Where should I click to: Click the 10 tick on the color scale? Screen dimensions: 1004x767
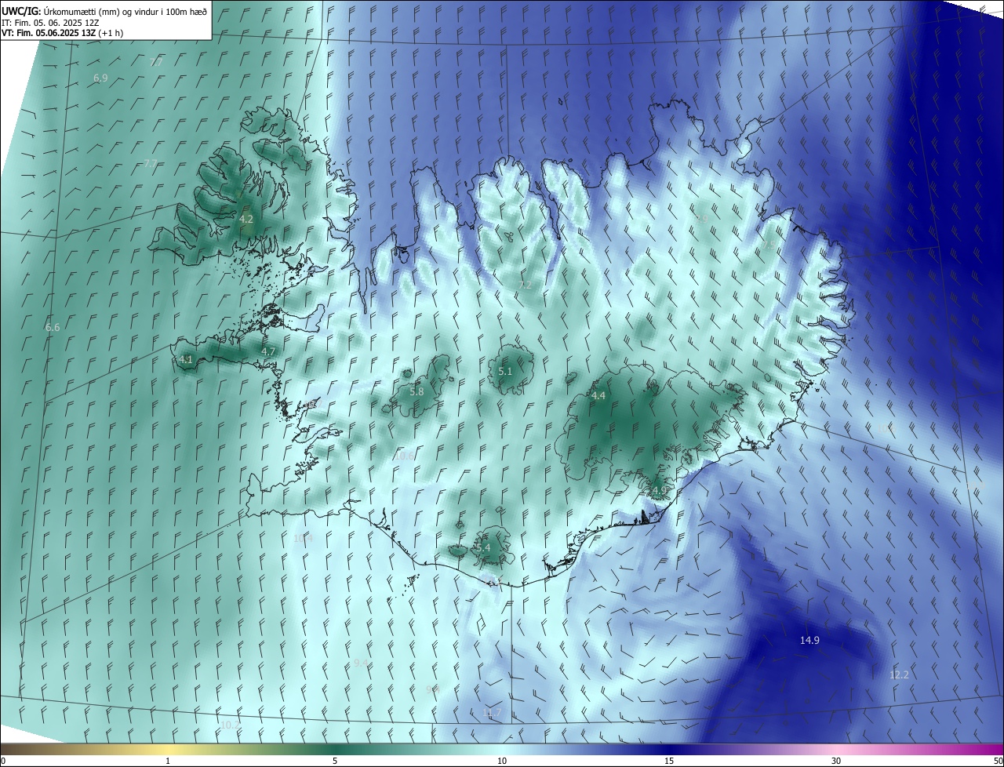[x=502, y=761]
